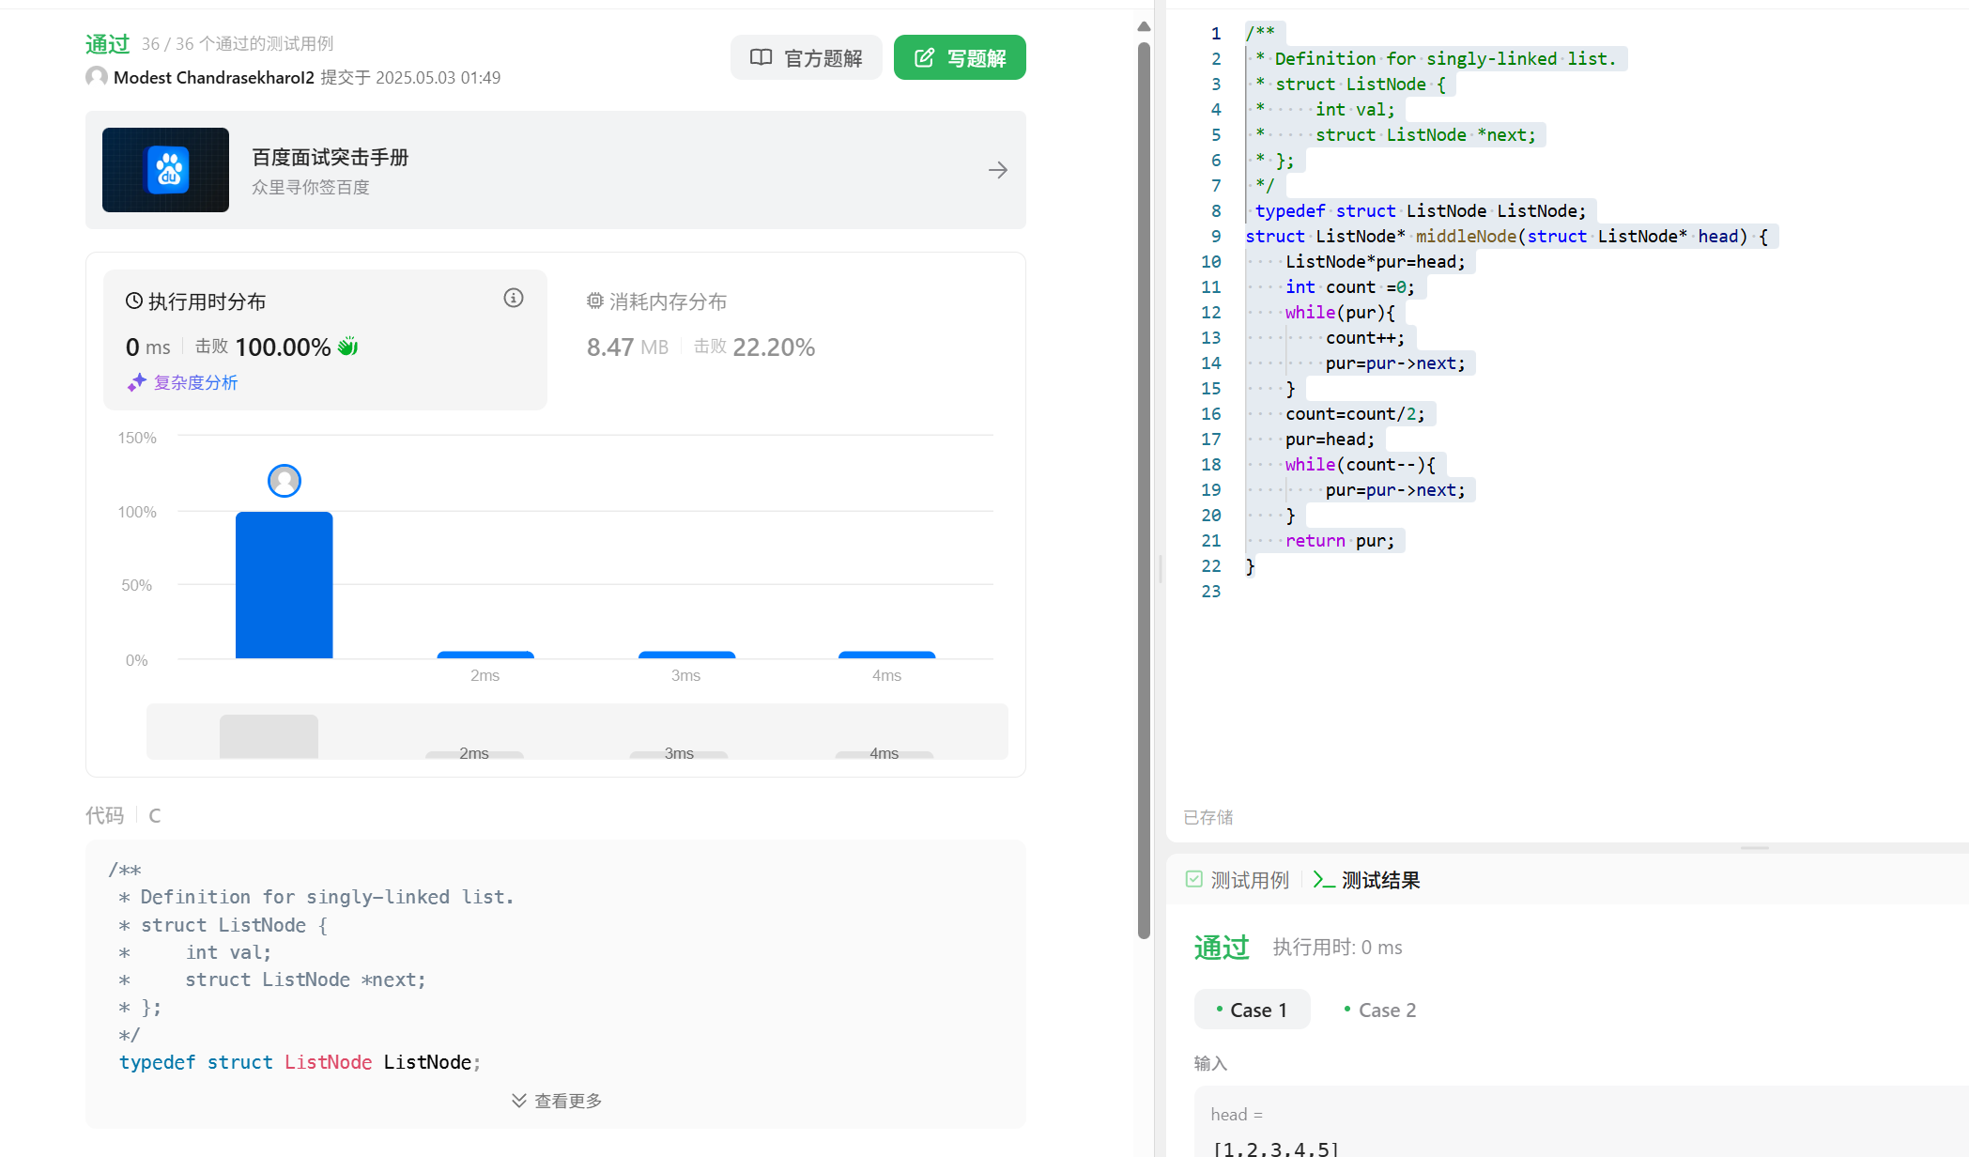Viewport: 1969px width, 1157px height.
Task: Click the green 写题解 button
Action: (x=959, y=58)
